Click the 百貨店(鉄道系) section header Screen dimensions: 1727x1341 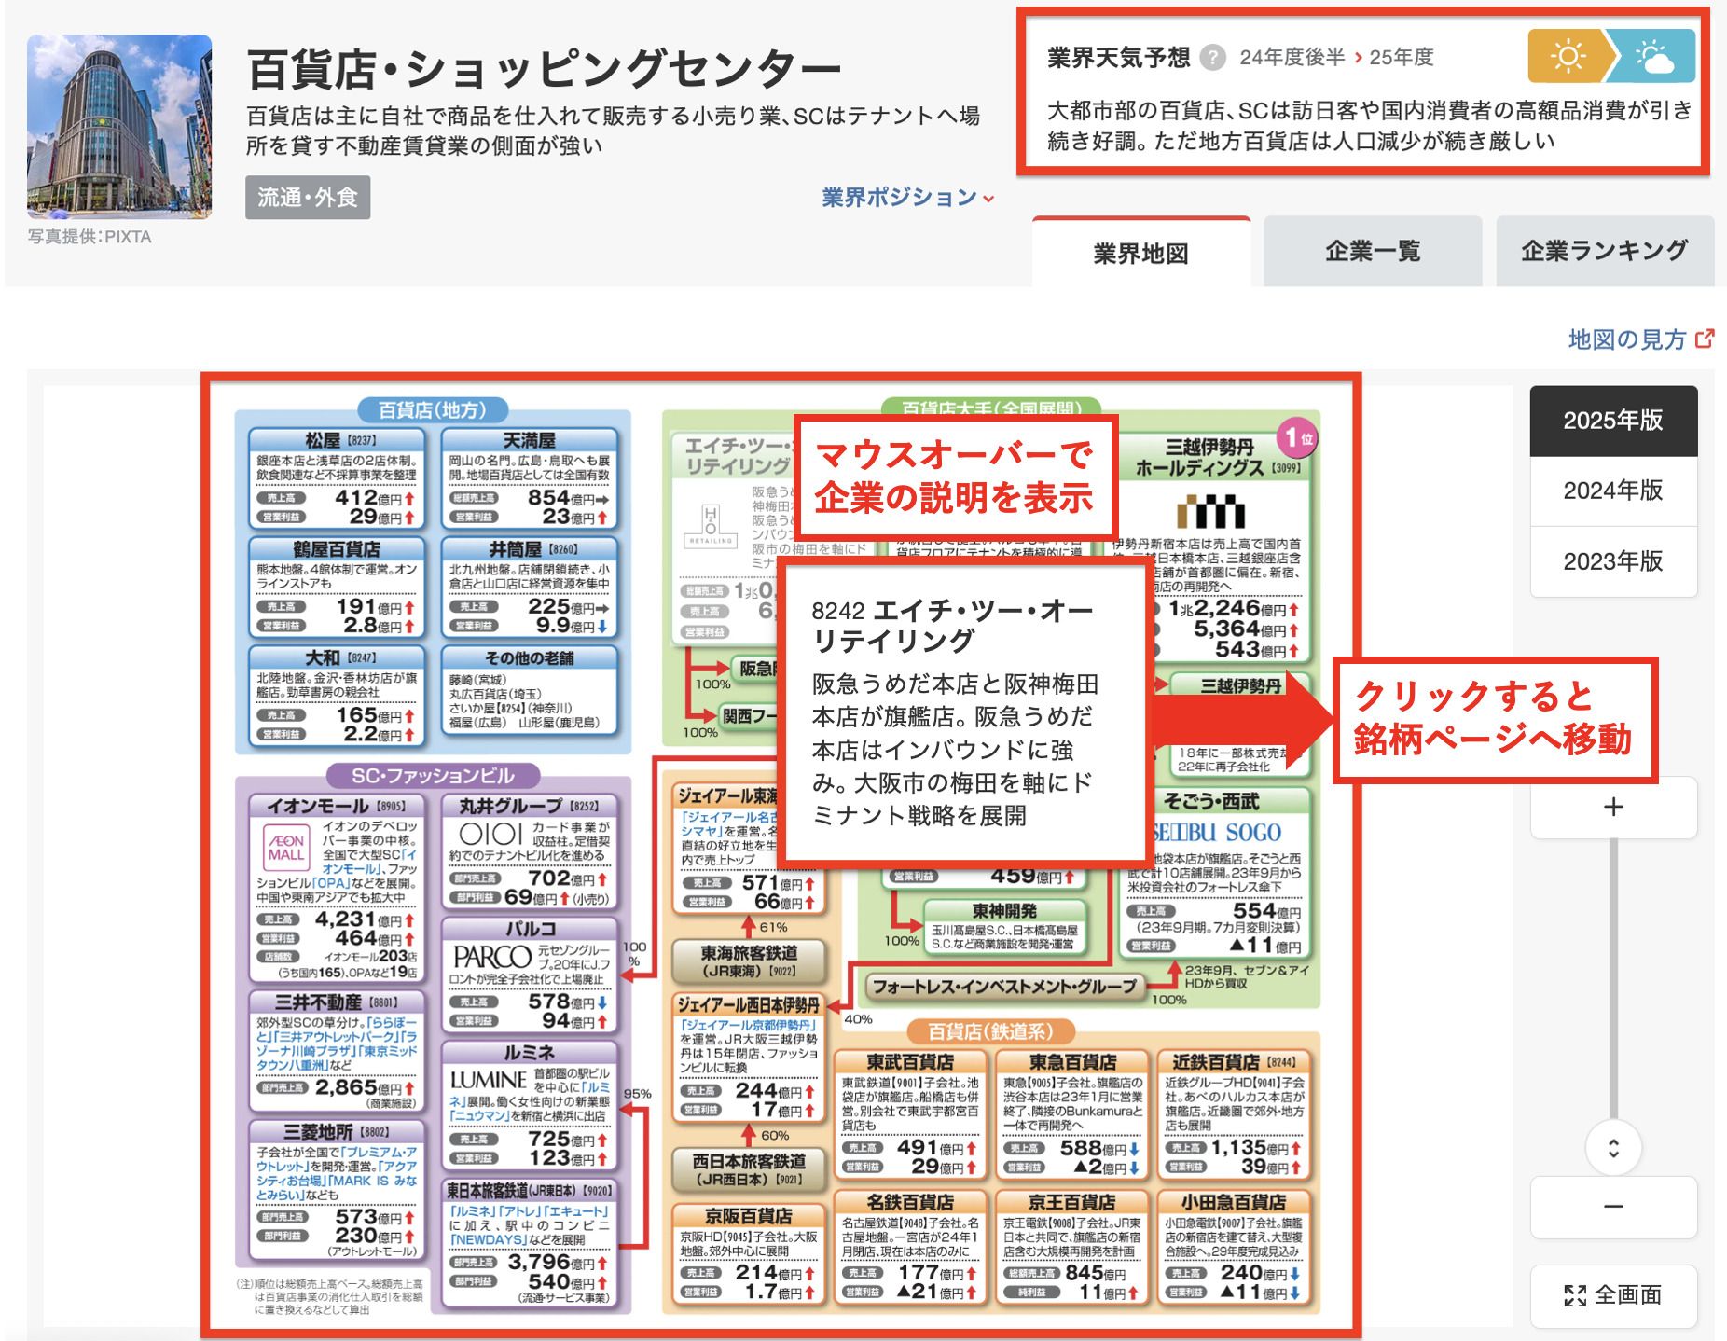click(x=990, y=1031)
